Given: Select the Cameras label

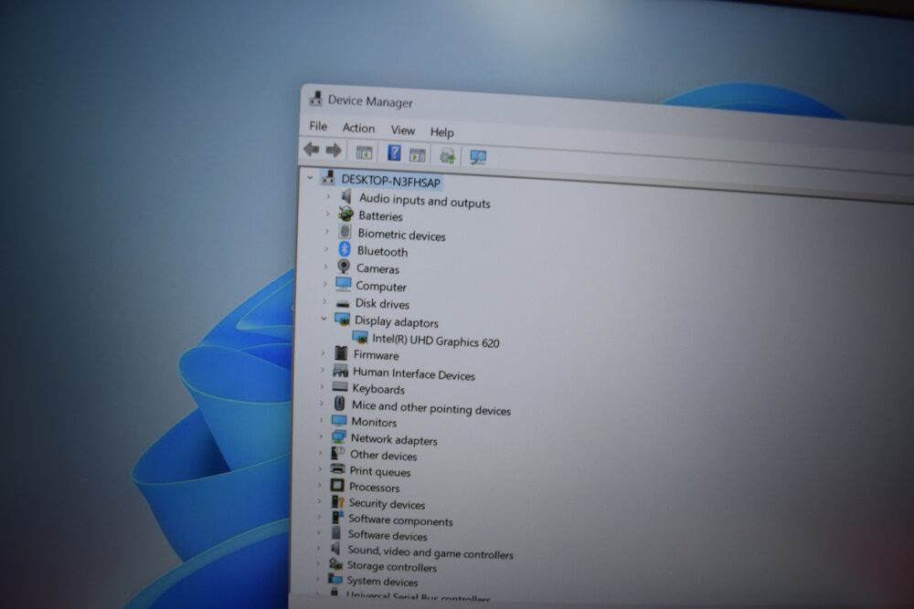Looking at the screenshot, I should (x=377, y=268).
